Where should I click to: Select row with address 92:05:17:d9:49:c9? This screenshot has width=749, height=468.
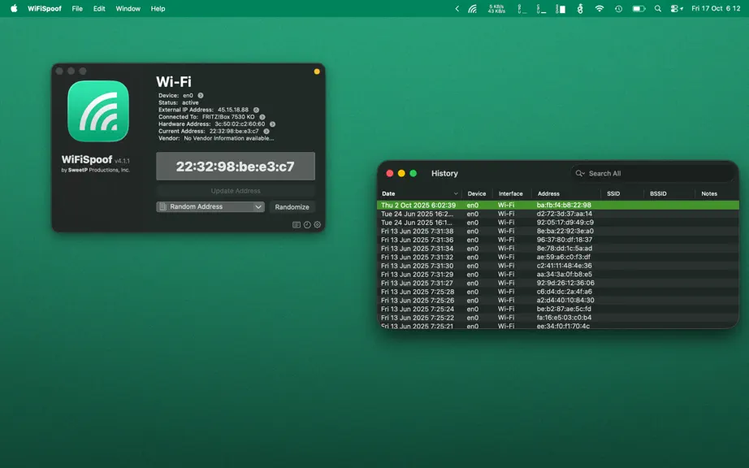tap(558, 223)
